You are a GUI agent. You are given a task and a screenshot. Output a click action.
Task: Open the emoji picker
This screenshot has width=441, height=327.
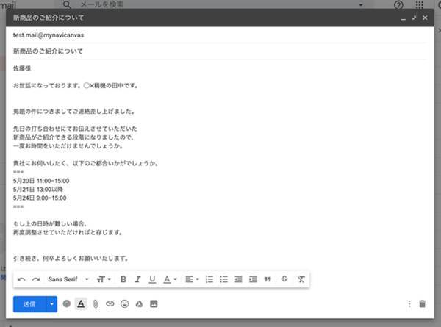point(125,303)
